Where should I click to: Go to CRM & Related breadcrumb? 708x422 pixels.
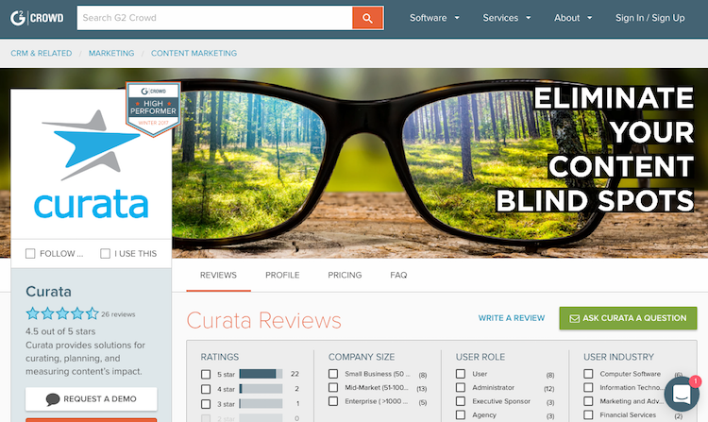coord(42,53)
